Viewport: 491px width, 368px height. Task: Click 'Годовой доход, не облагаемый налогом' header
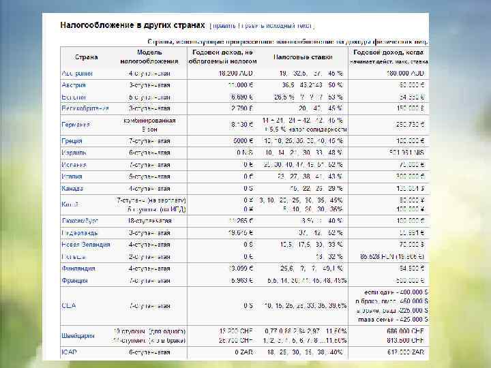(222, 57)
